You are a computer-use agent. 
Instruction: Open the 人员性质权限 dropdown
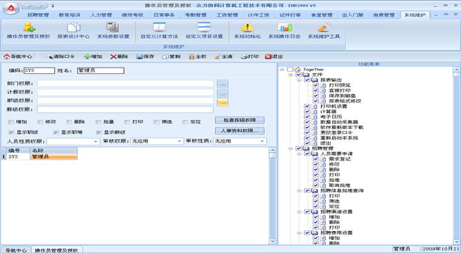tap(96, 141)
